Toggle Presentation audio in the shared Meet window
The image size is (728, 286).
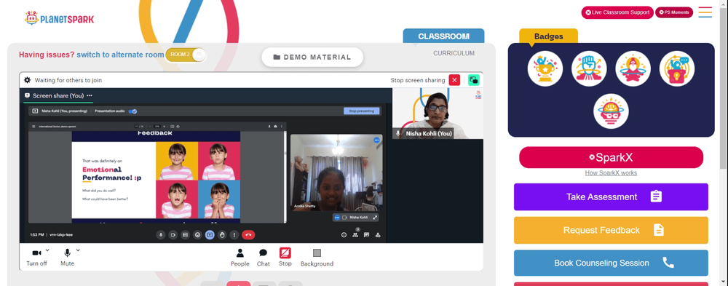coord(132,111)
